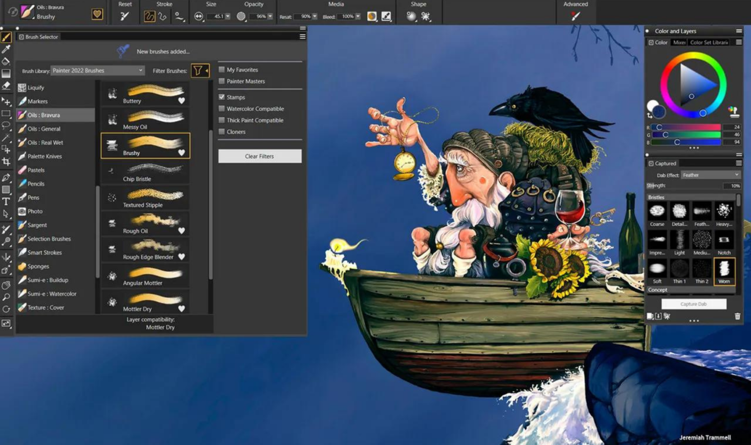Check the My Favorites filter
Viewport: 751px width, 445px height.
[x=222, y=70]
